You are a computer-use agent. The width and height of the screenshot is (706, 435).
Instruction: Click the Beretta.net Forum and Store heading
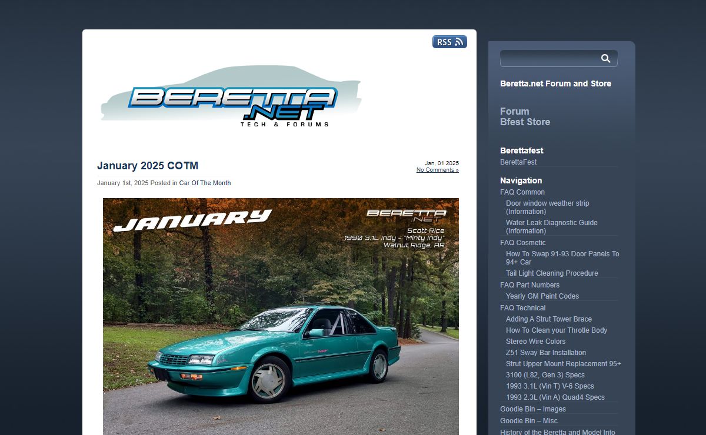(x=555, y=83)
